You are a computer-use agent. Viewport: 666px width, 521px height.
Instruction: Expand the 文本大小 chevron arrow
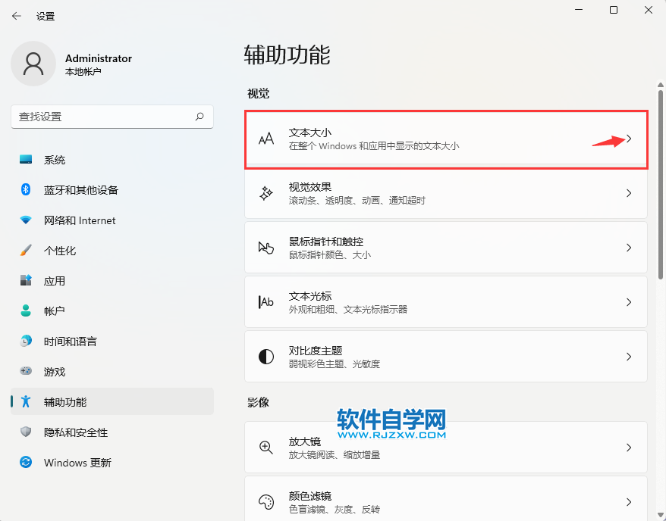coord(629,139)
